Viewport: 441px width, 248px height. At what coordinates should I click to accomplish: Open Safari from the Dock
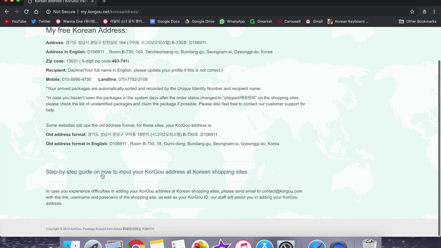(317, 244)
